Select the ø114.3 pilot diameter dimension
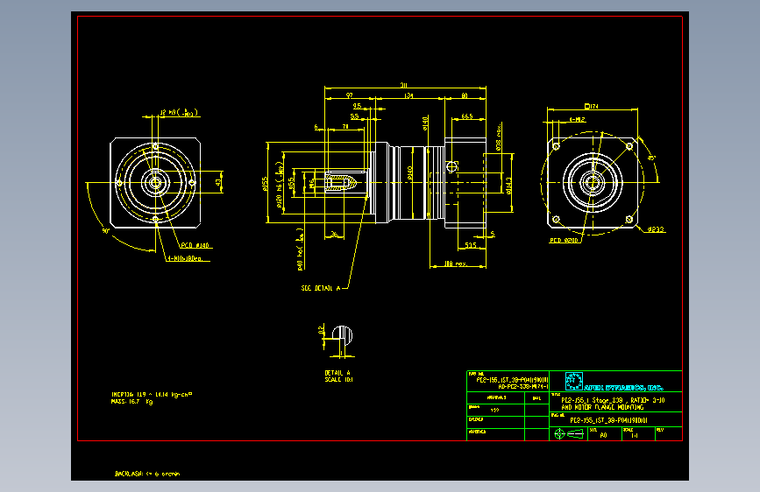The height and width of the screenshot is (492, 760). [508, 186]
